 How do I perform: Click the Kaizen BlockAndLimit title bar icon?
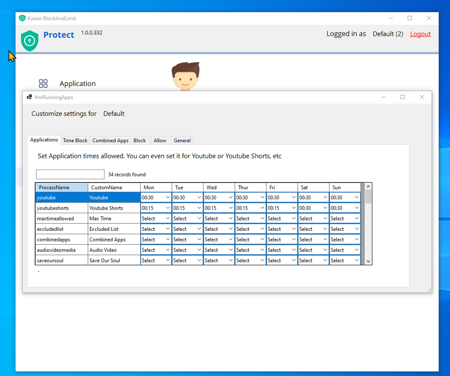click(22, 18)
